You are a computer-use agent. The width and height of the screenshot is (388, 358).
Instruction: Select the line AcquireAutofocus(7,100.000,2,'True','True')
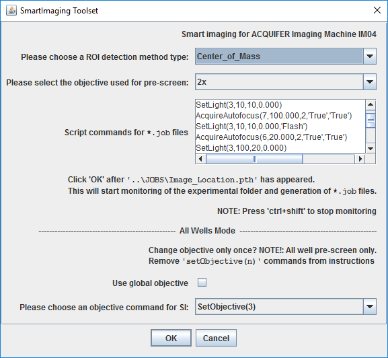point(274,116)
